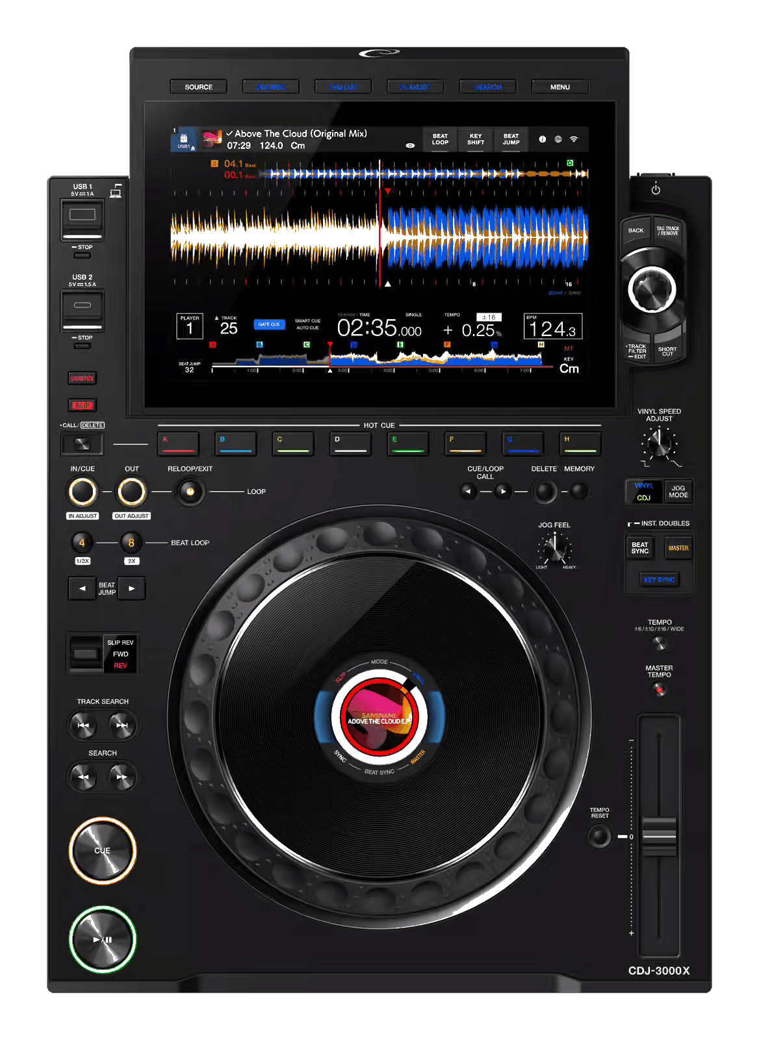Viewport: 759px width, 1040px height.
Task: Tap the USB1 device icon on the screen
Action: point(184,139)
